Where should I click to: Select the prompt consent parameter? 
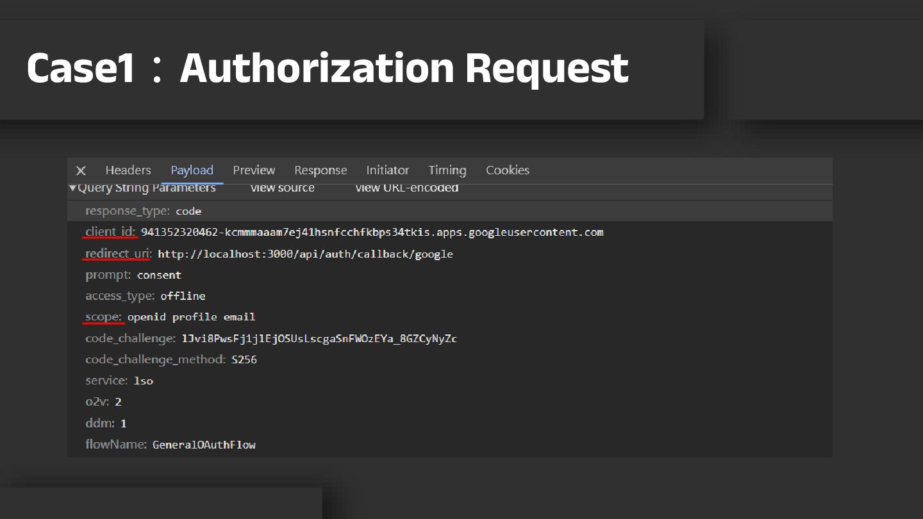click(x=159, y=275)
